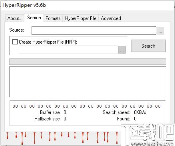Click the Search button
Screen dimensions: 175x146
pyautogui.click(x=148, y=46)
